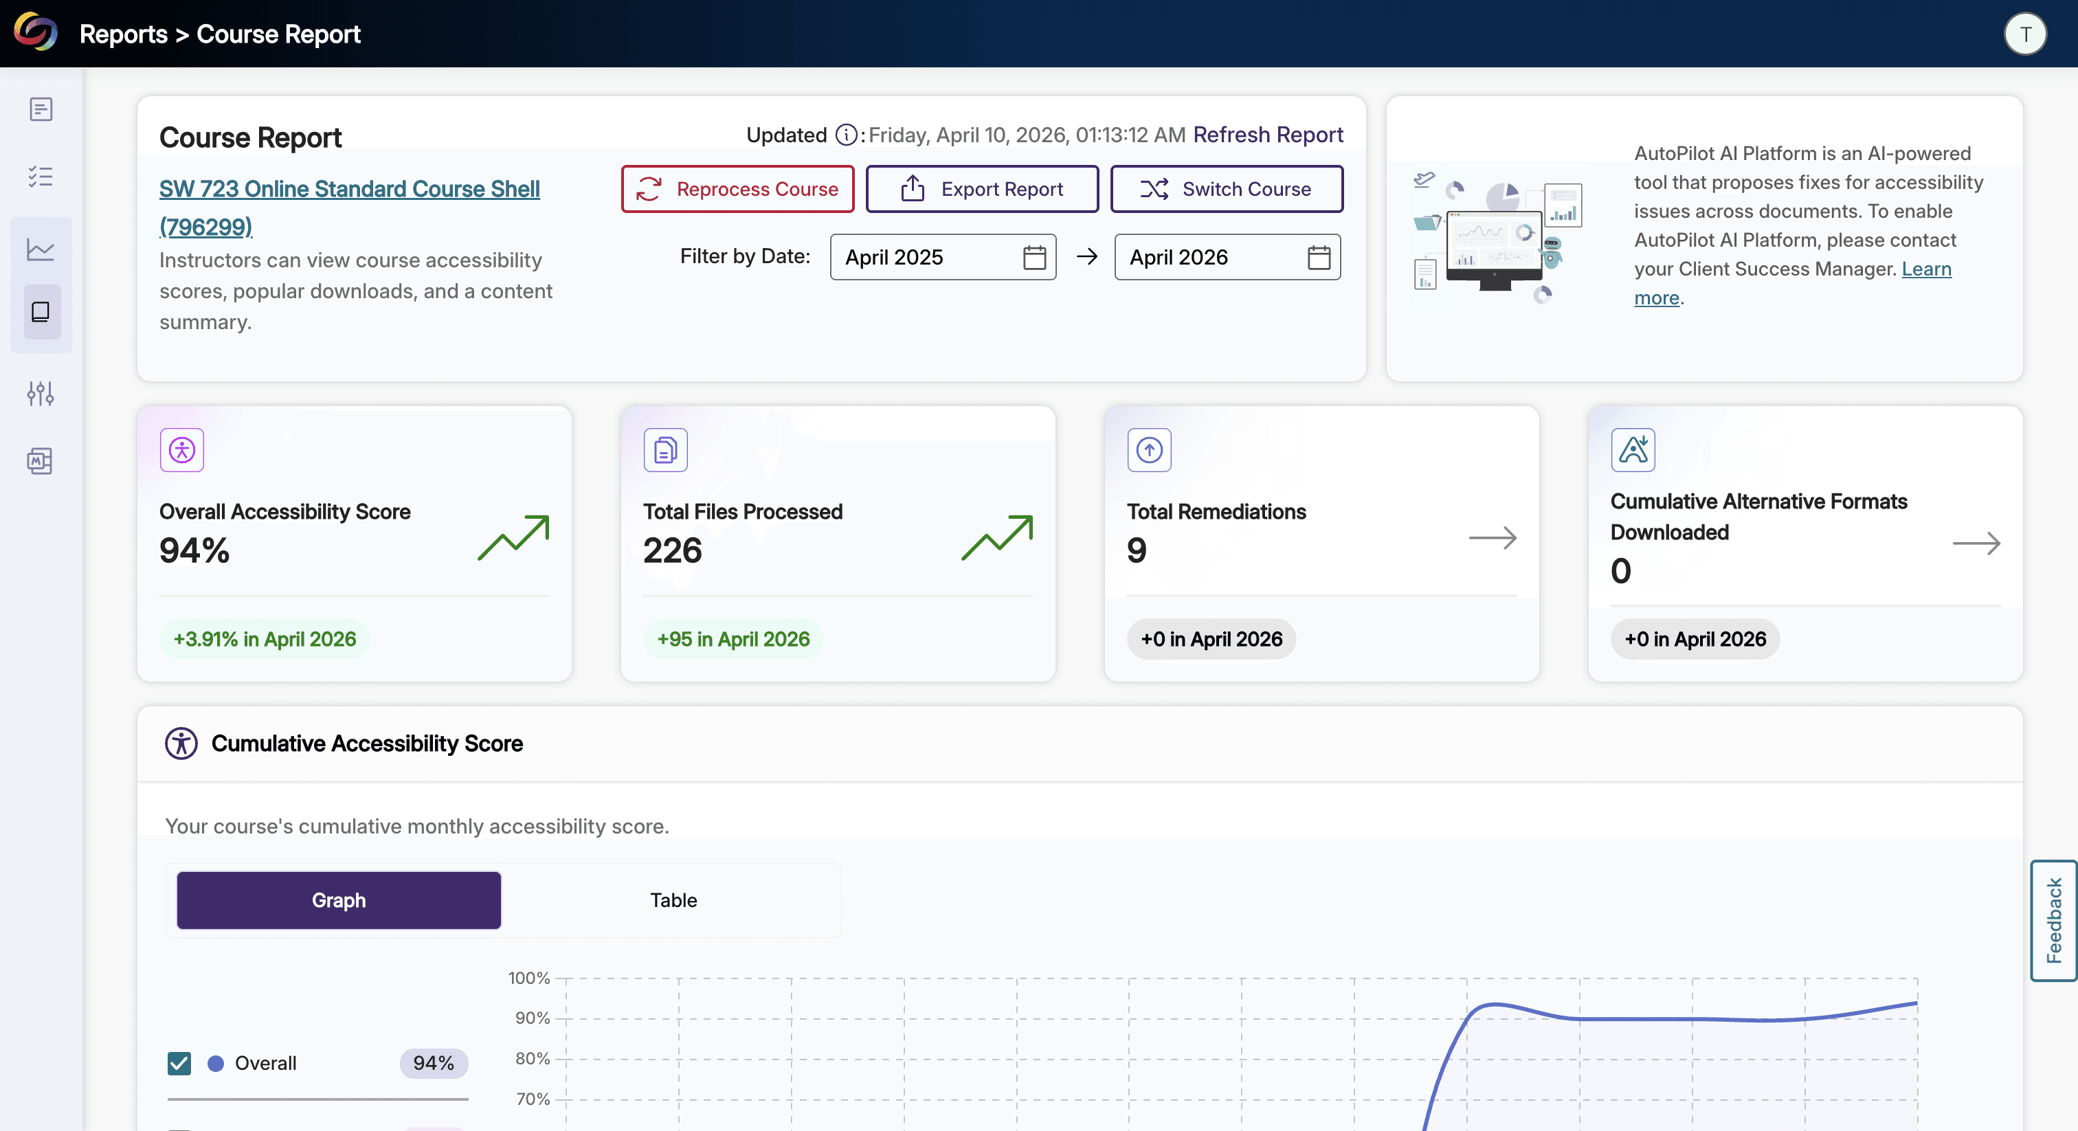Select the Graph tab
The width and height of the screenshot is (2078, 1131).
click(339, 900)
